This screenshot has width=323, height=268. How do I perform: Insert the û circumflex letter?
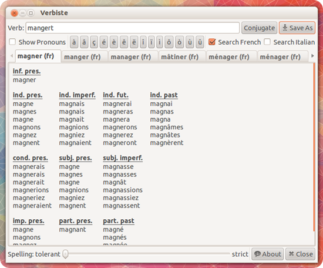[200, 42]
